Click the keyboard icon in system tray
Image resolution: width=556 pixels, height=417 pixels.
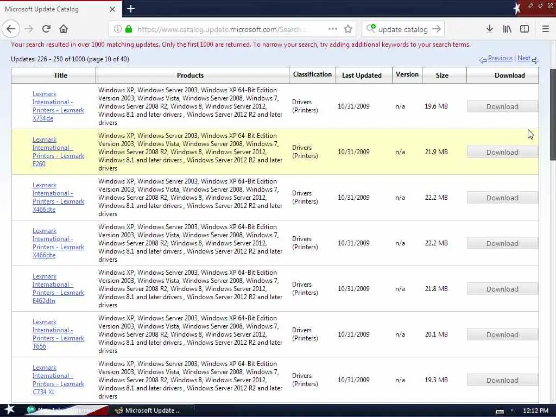click(500, 411)
